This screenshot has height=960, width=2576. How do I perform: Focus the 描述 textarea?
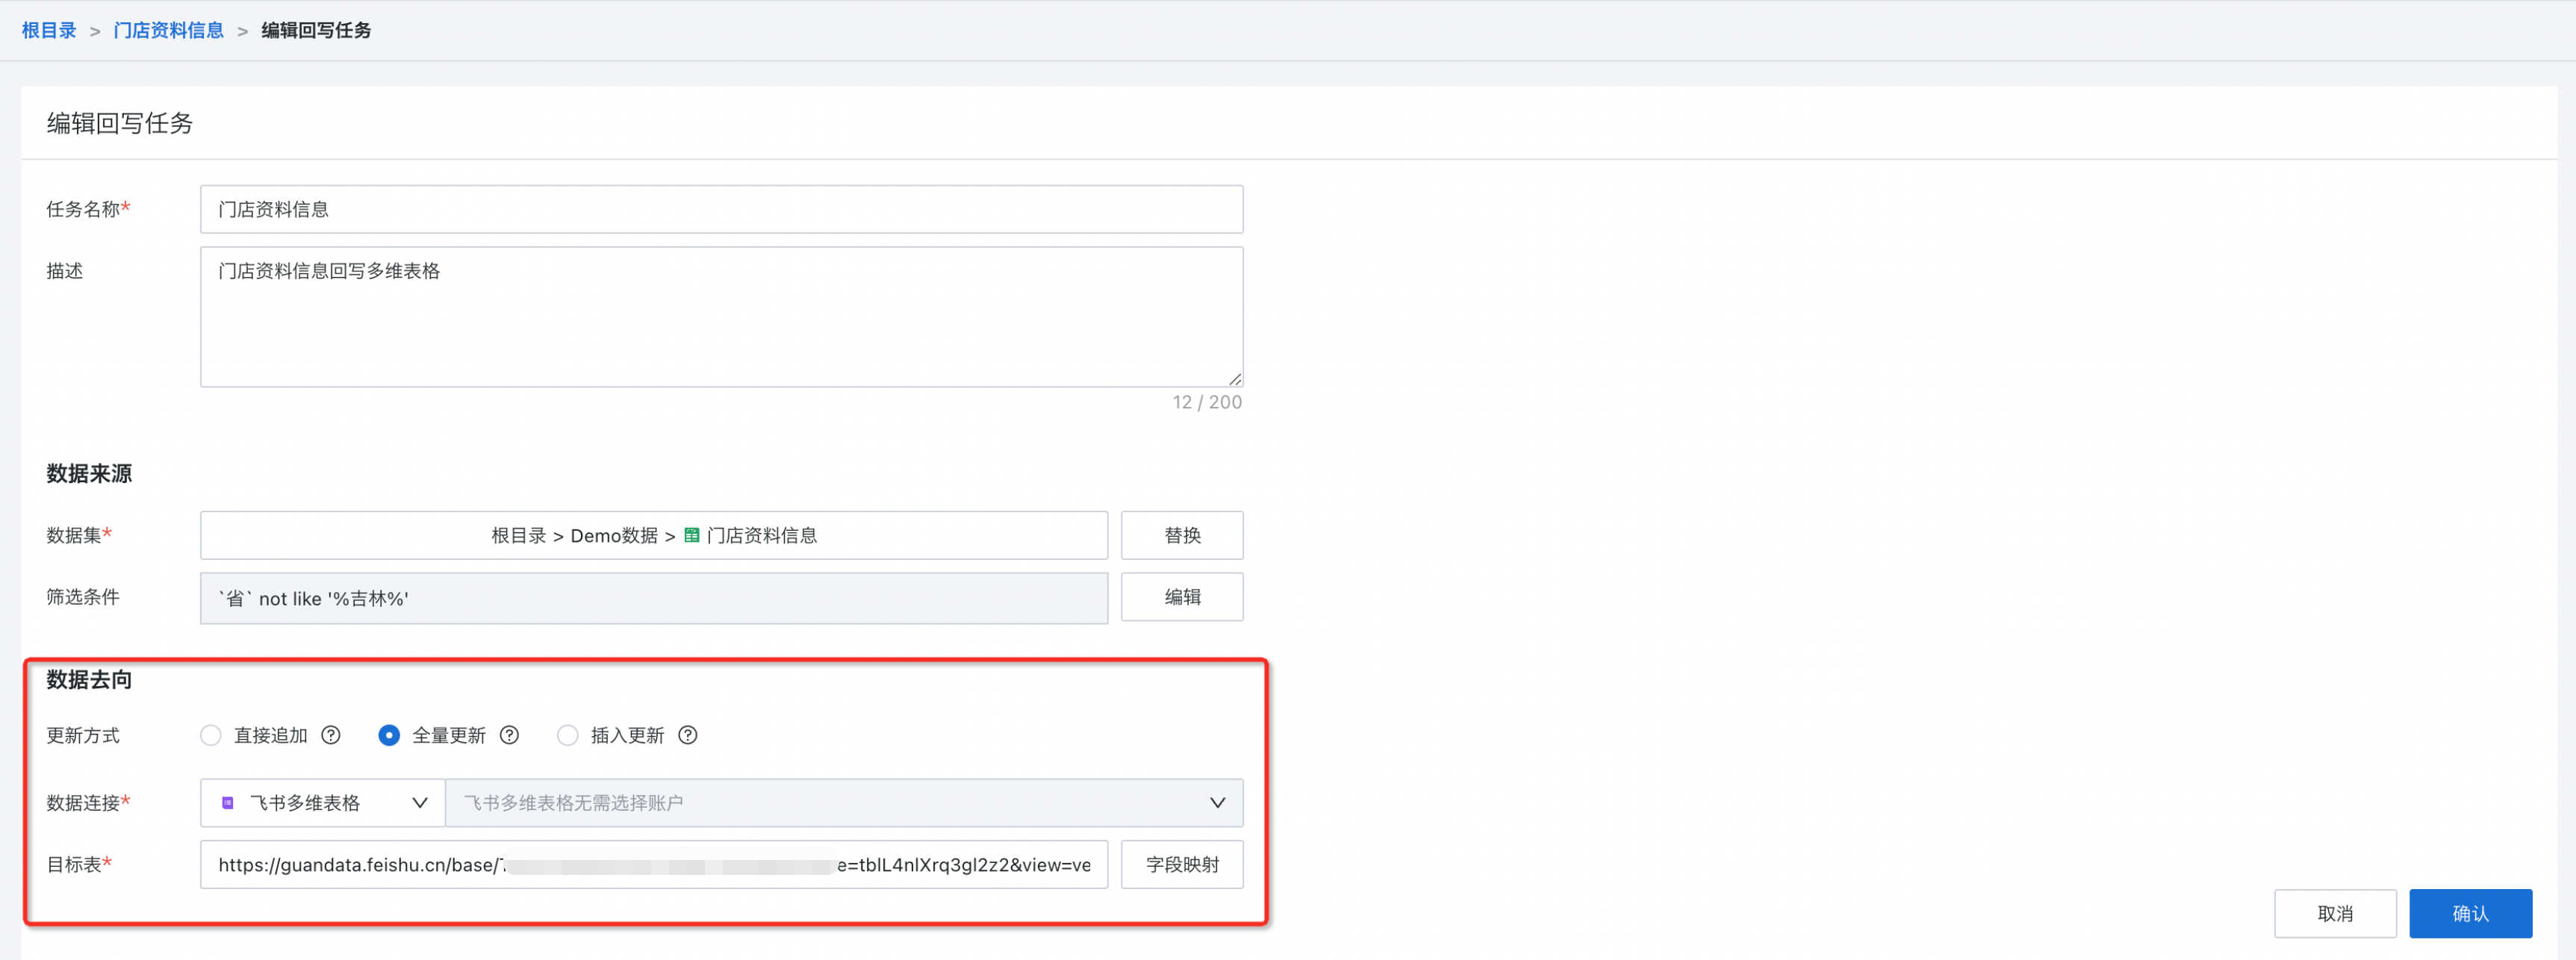pyautogui.click(x=722, y=317)
